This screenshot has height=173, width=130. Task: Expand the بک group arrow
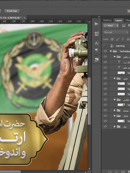click(115, 126)
